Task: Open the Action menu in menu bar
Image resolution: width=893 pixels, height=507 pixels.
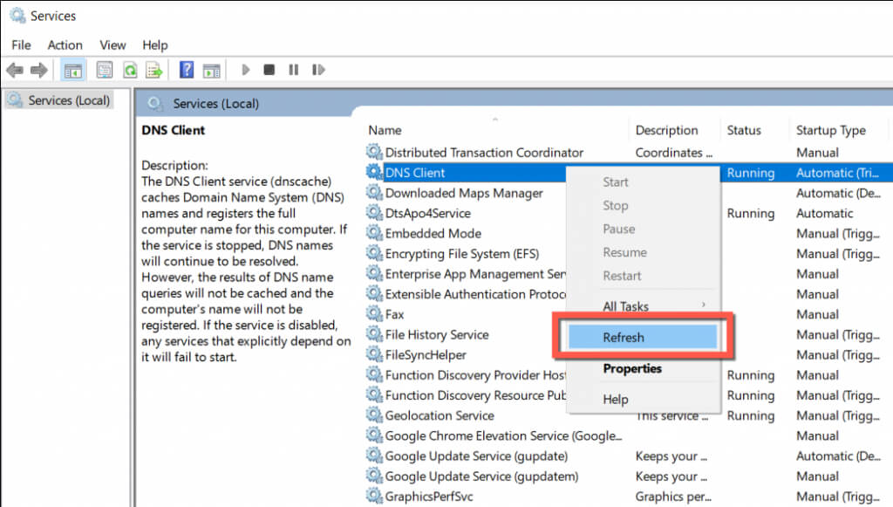Action: pyautogui.click(x=65, y=45)
